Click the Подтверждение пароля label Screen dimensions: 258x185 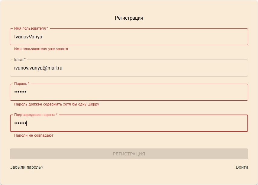point(34,115)
